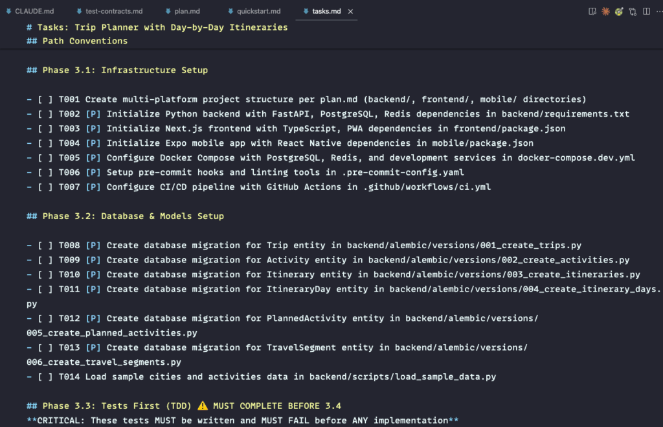Open markdown preview to the side
The width and height of the screenshot is (663, 427).
coord(592,12)
